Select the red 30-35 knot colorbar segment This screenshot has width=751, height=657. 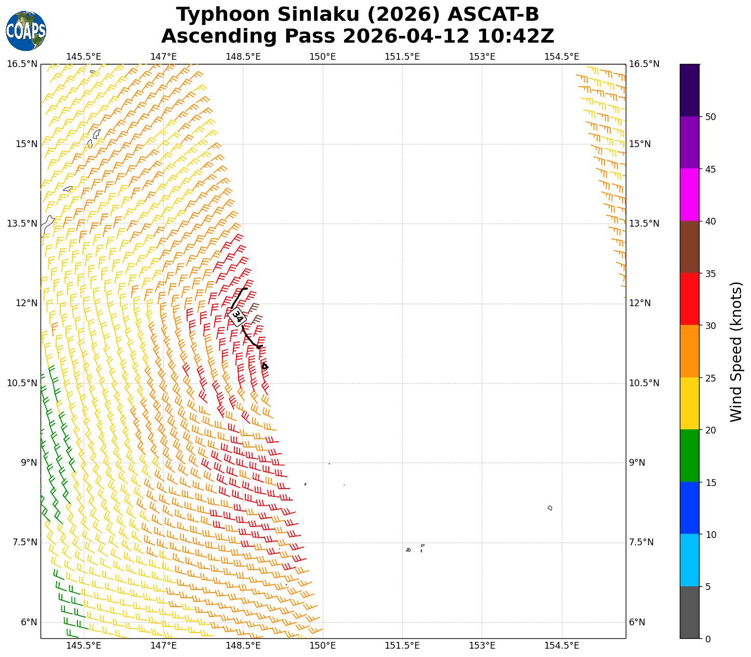click(690, 299)
